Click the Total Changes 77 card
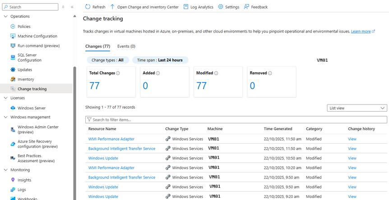This screenshot has height=200, width=389. (111, 82)
